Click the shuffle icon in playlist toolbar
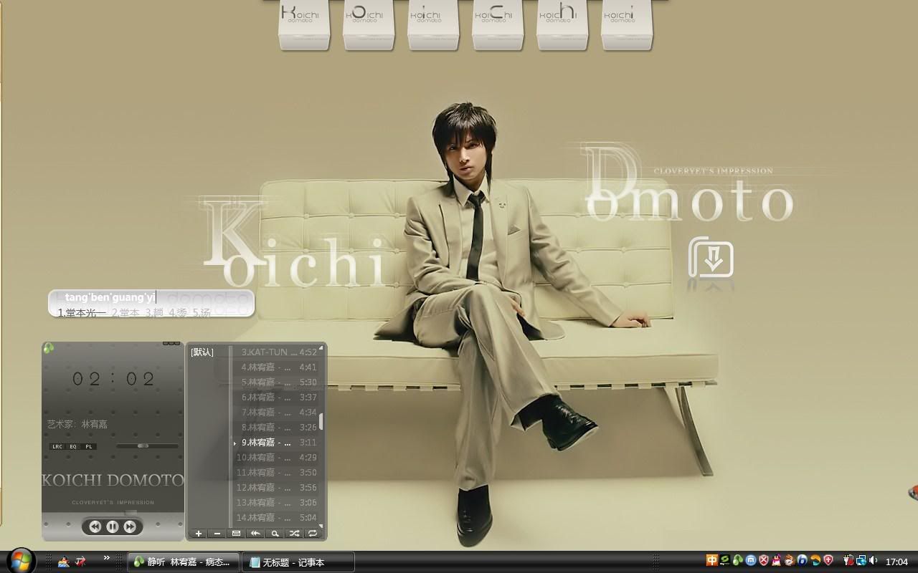This screenshot has width=918, height=573. (x=293, y=534)
